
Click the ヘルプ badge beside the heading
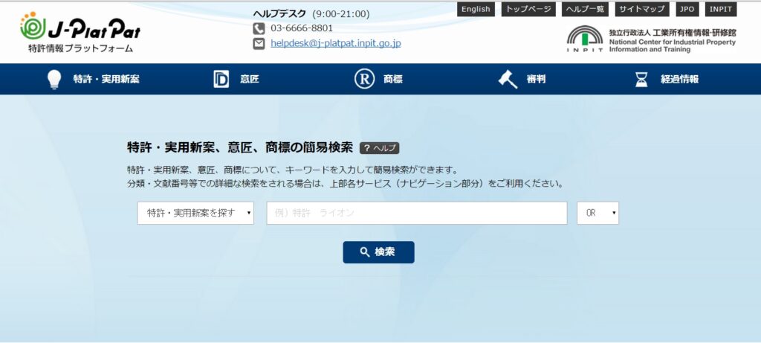pos(380,147)
